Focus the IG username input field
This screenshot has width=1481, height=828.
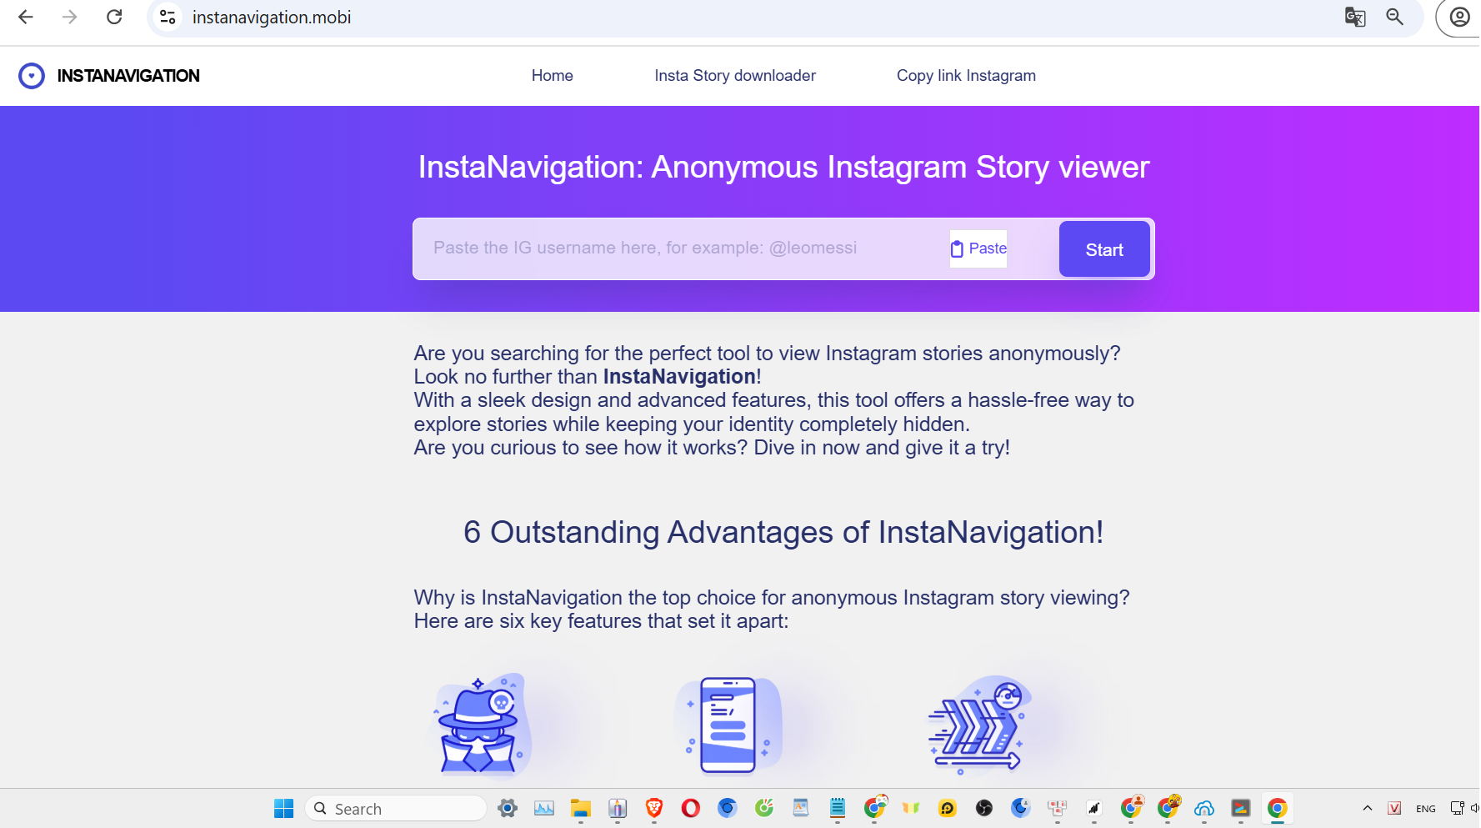point(679,248)
